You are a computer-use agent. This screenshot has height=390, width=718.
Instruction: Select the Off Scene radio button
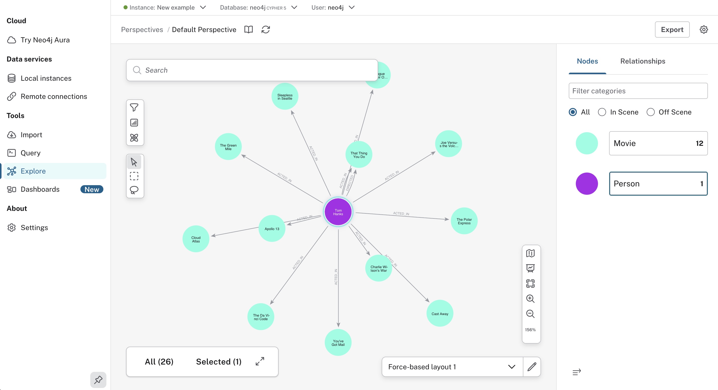tap(651, 112)
